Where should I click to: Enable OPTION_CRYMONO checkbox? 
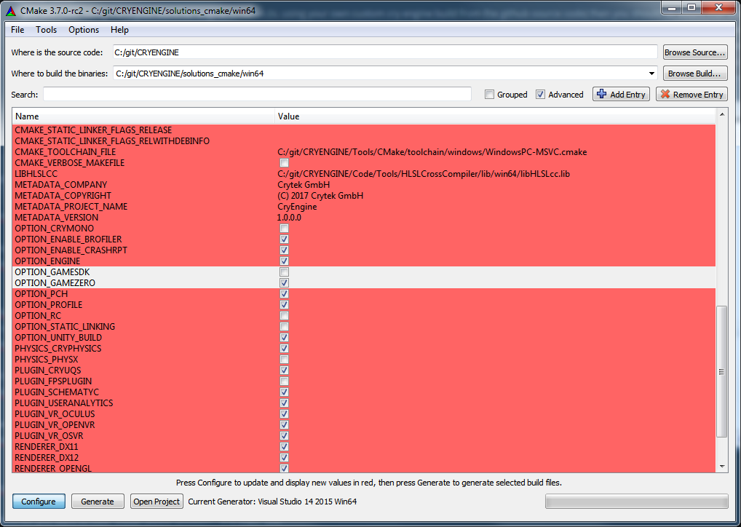pyautogui.click(x=284, y=229)
